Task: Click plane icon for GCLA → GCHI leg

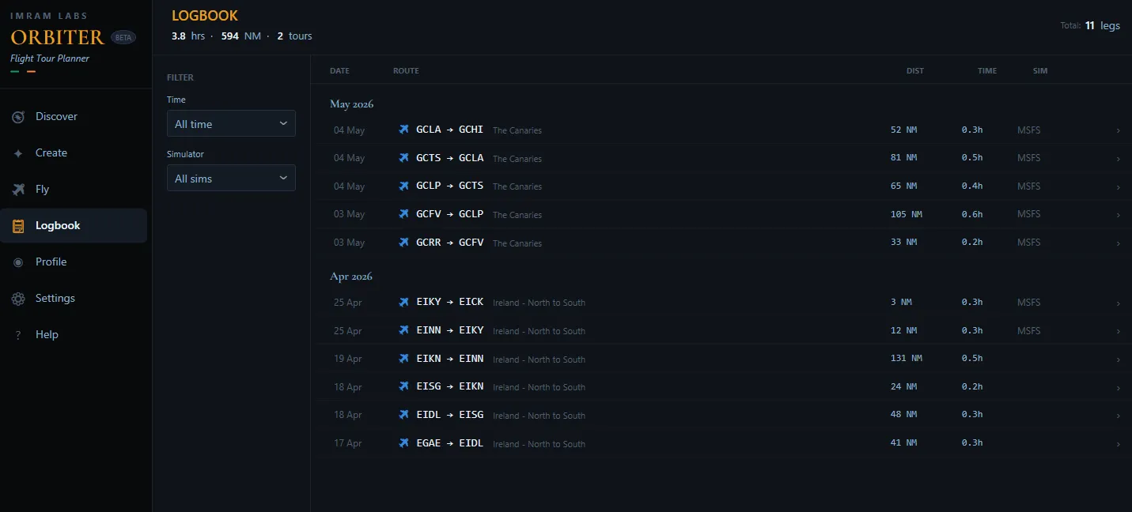Action: 404,130
